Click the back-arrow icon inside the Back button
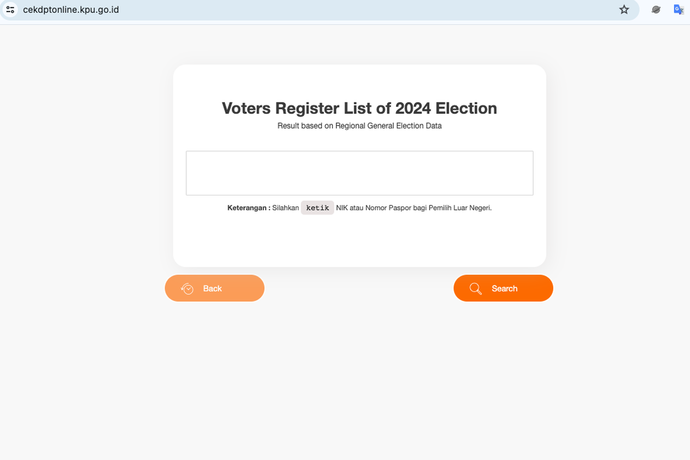The width and height of the screenshot is (690, 460). coord(187,288)
